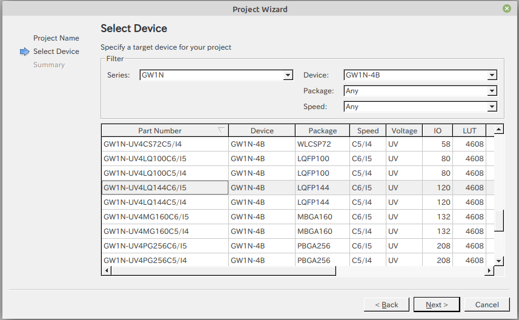Click the horizontal scroll right arrow
This screenshot has width=519, height=320.
click(x=489, y=271)
